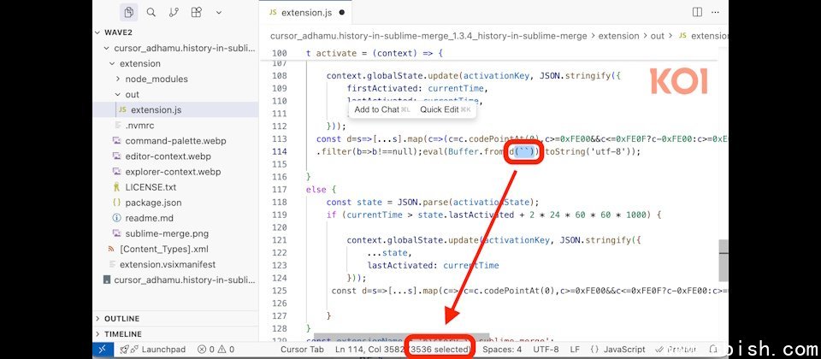Expand the OUTLINE panel
821x359 pixels.
121,319
